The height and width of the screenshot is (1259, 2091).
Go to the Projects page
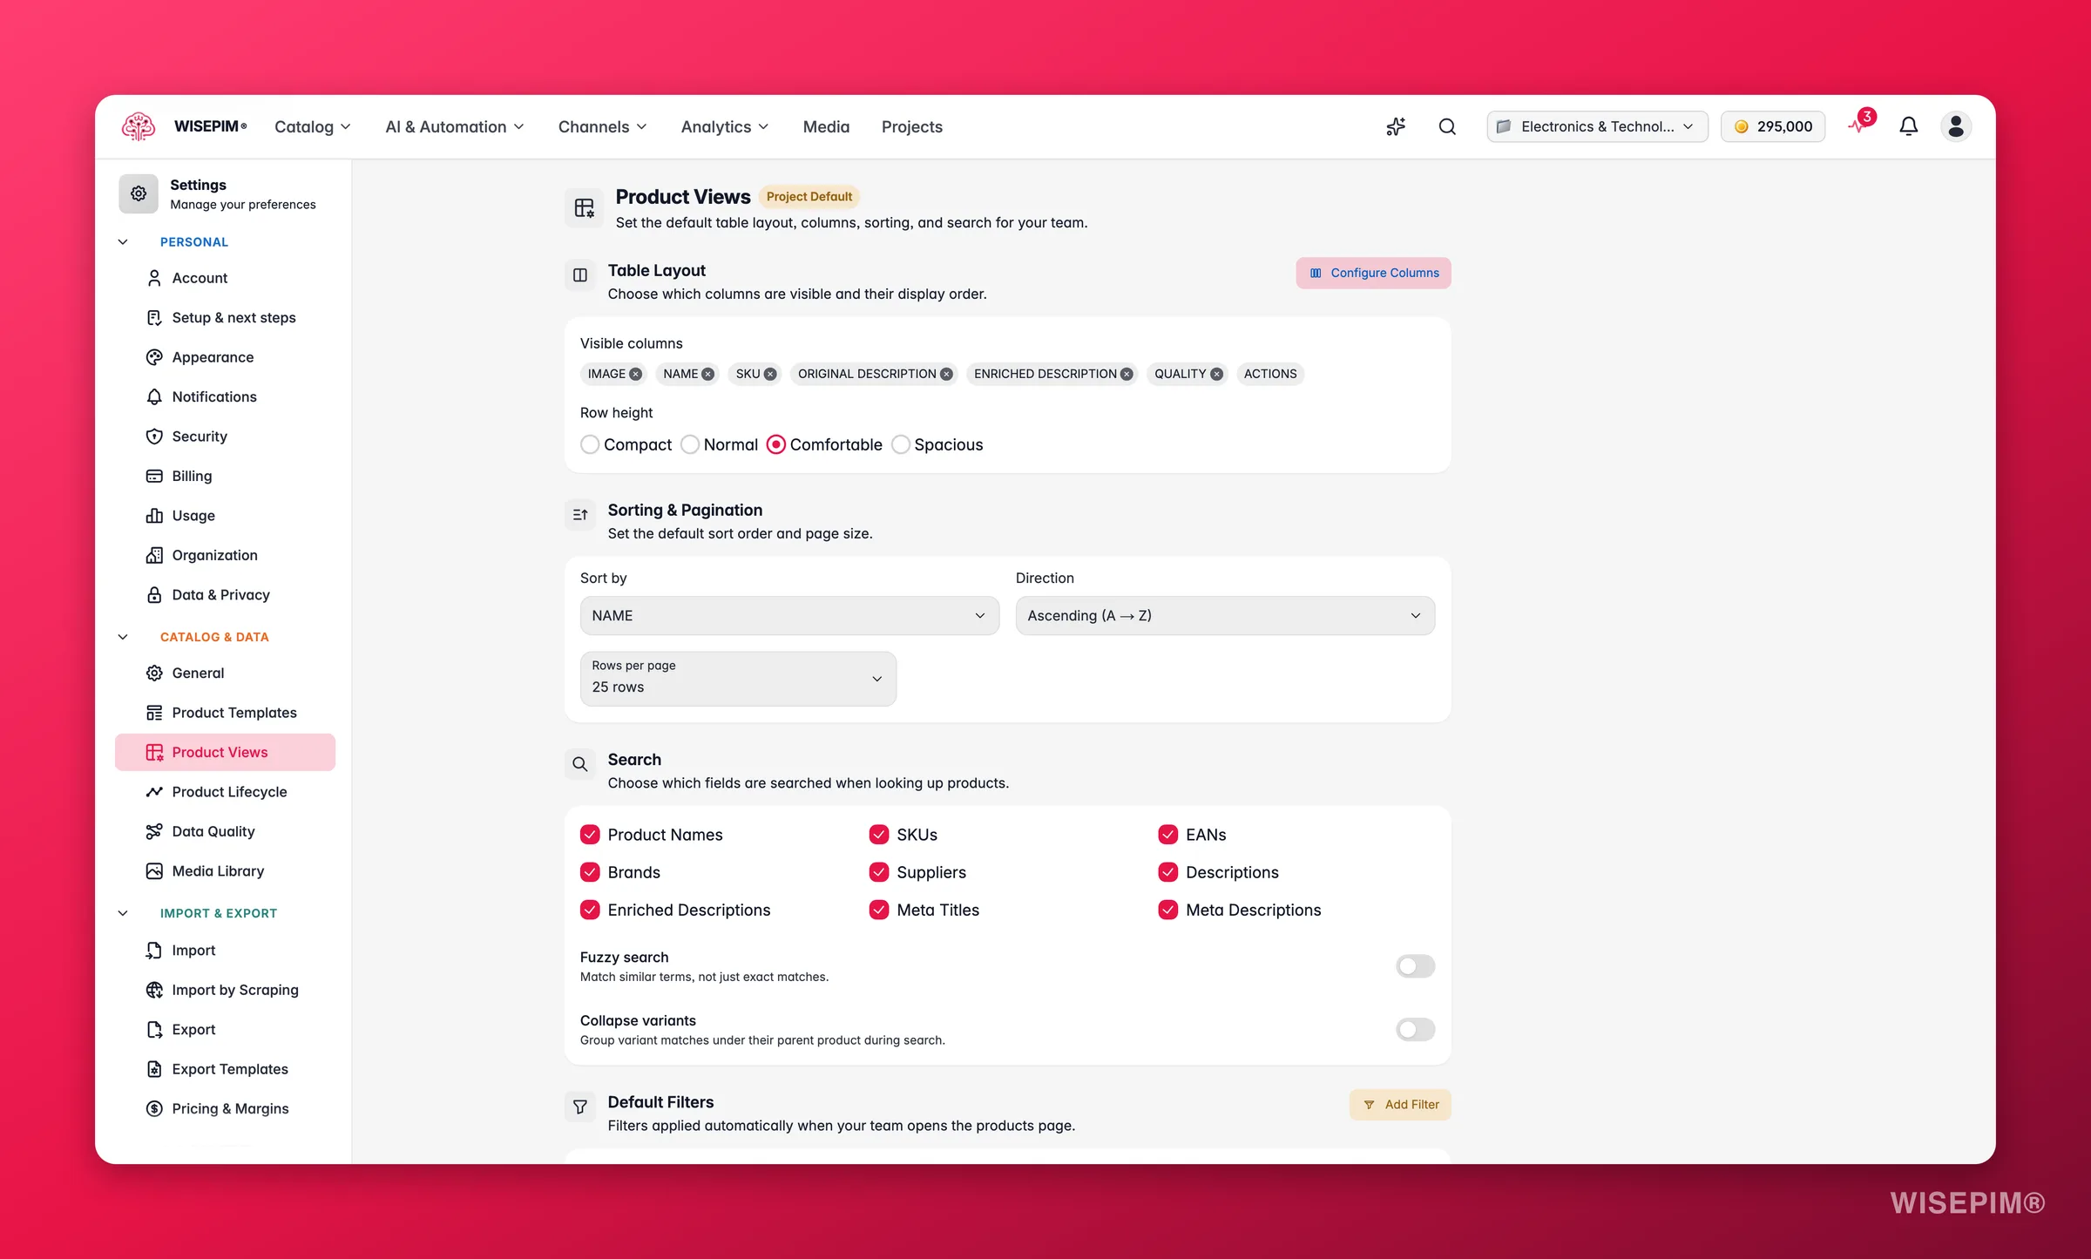[912, 127]
